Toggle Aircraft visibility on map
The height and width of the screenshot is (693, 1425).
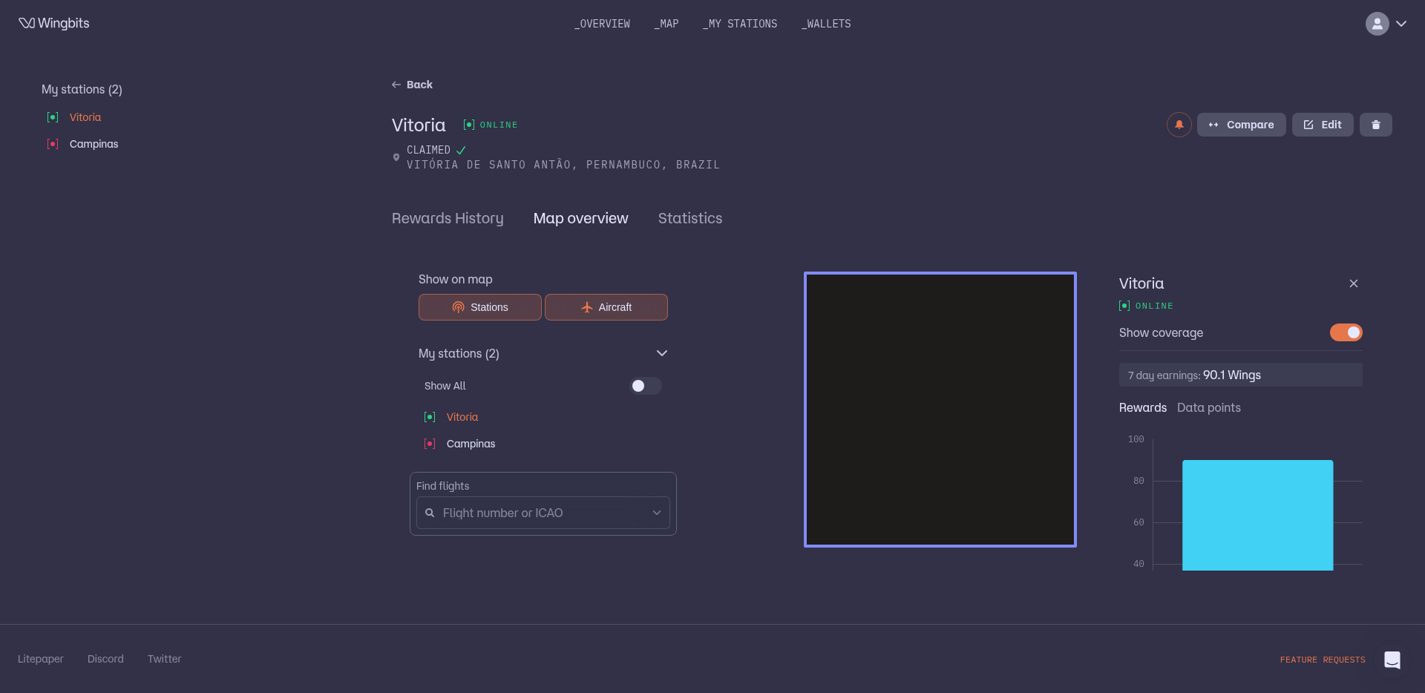[606, 307]
